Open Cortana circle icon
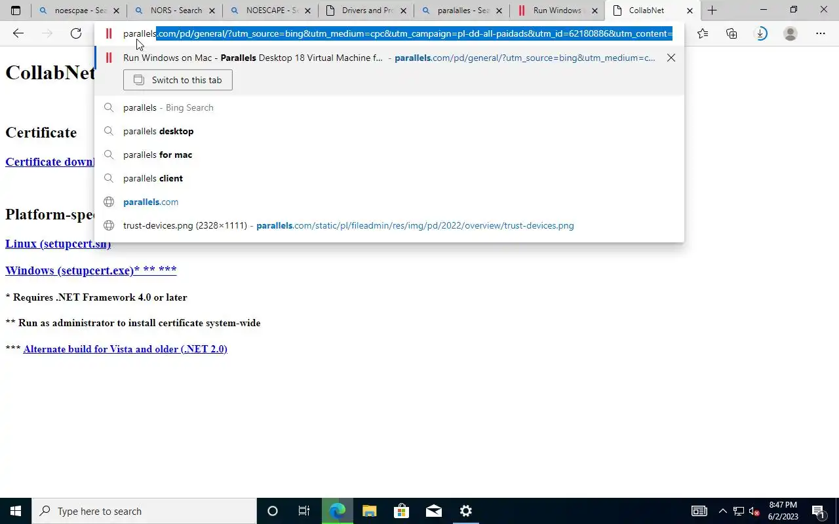839x524 pixels. (273, 511)
